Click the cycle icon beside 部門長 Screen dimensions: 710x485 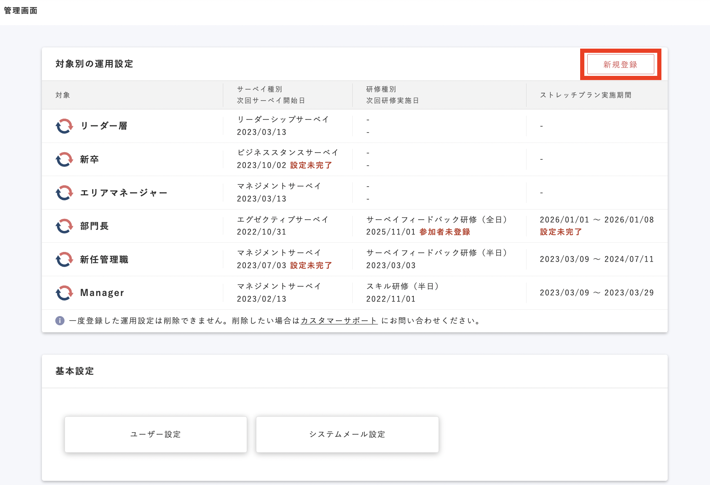coord(65,226)
